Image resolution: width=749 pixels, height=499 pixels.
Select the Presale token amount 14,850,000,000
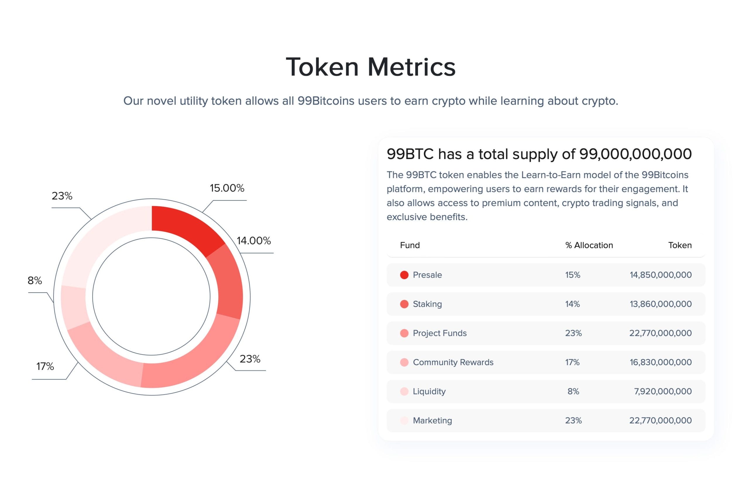[660, 275]
